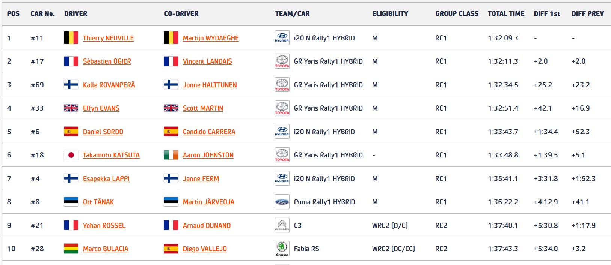Image resolution: width=611 pixels, height=265 pixels.
Task: Click the POS column header
Action: (x=13, y=14)
